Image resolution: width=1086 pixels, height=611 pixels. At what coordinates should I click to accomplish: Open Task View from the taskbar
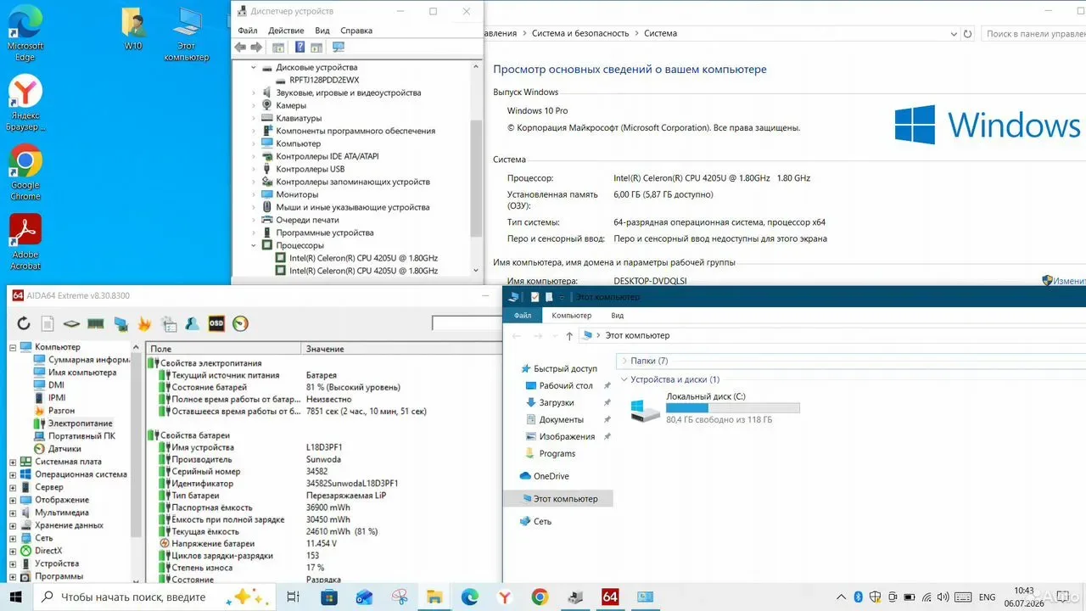tap(293, 597)
